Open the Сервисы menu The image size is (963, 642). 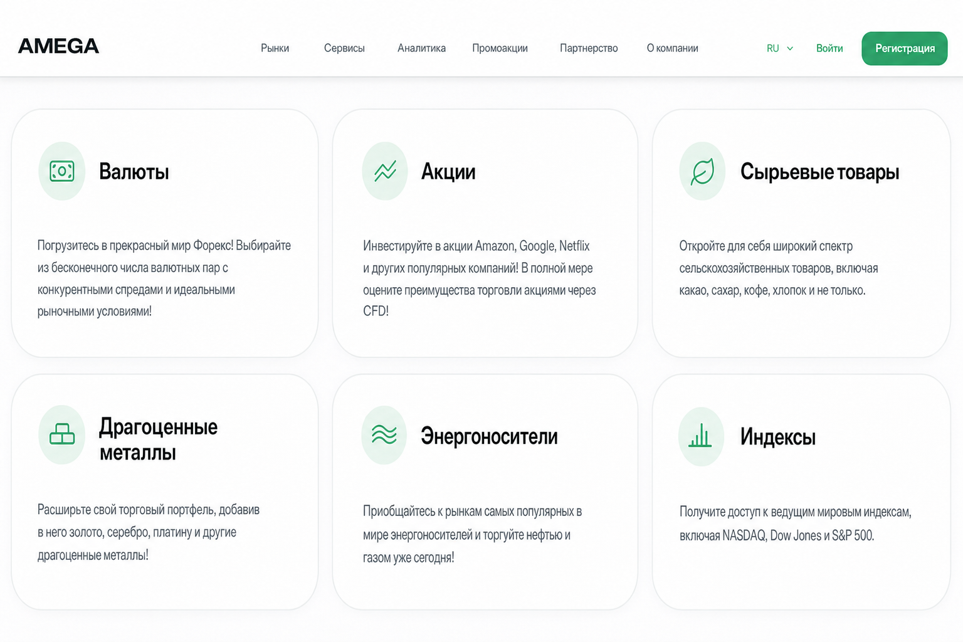tap(344, 48)
